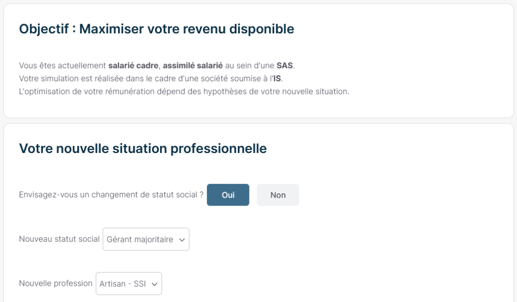This screenshot has width=517, height=302.
Task: Click the Artisan - SSI selected value
Action: (x=123, y=284)
